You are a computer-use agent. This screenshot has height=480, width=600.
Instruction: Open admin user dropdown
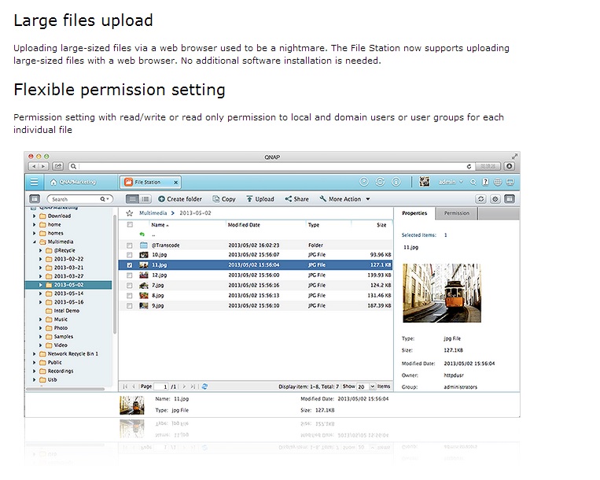click(451, 182)
